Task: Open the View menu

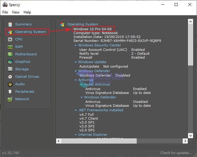Action: pyautogui.click(x=16, y=12)
